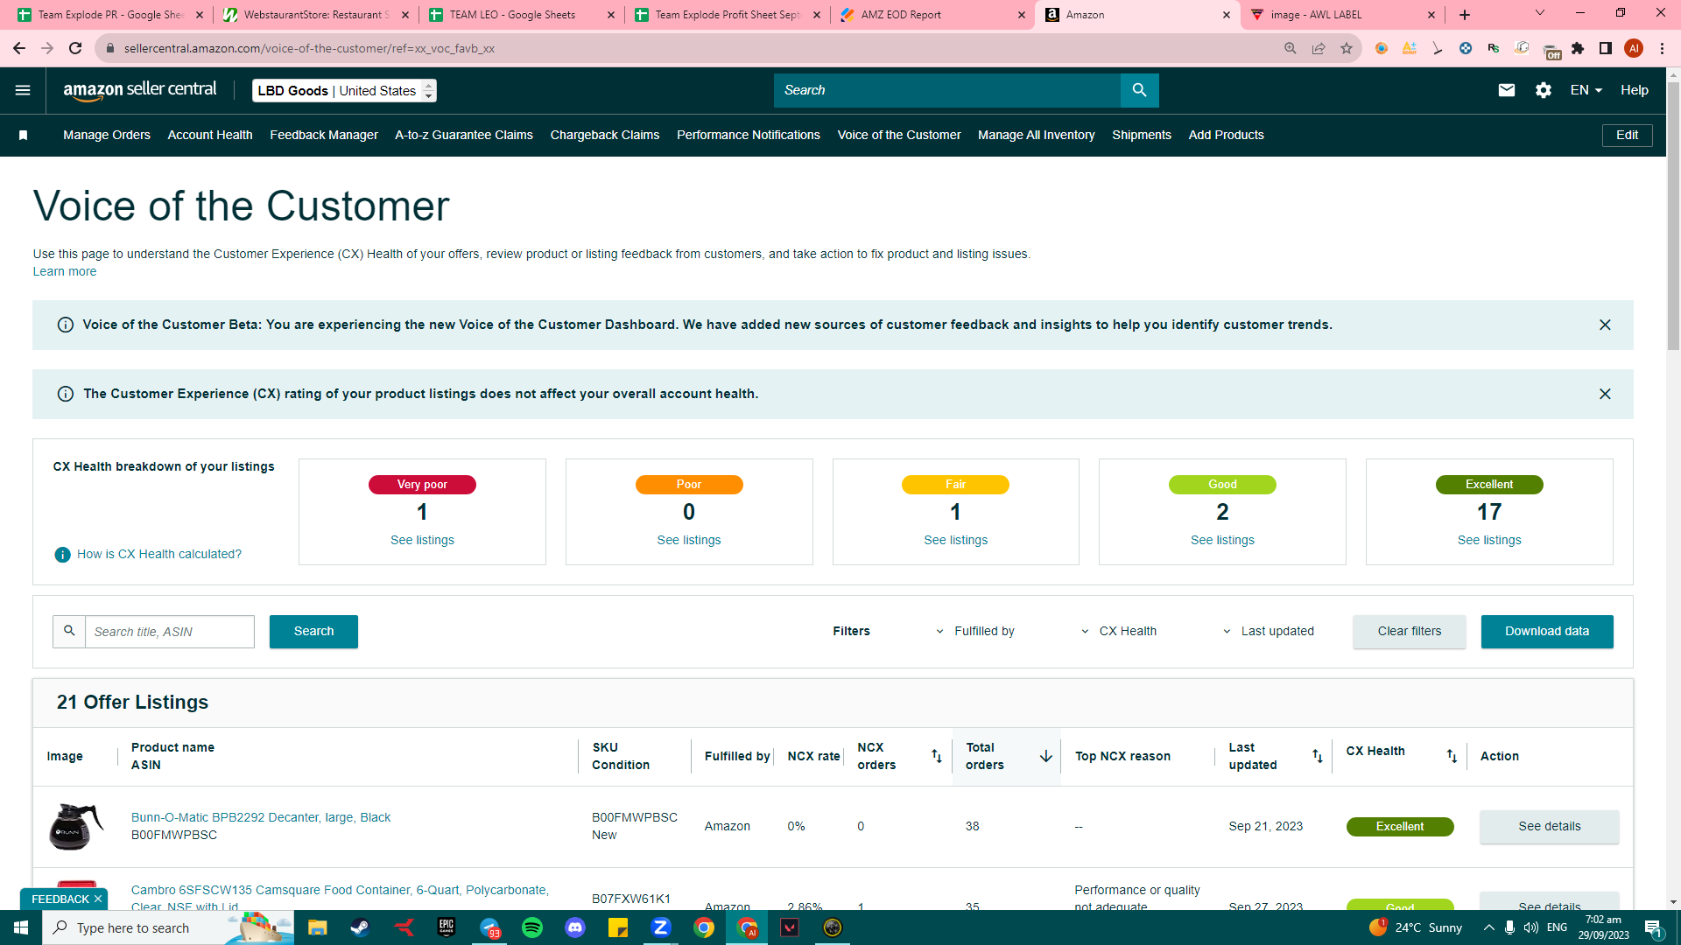Show hidden system tray icons
The height and width of the screenshot is (945, 1681).
(x=1488, y=927)
